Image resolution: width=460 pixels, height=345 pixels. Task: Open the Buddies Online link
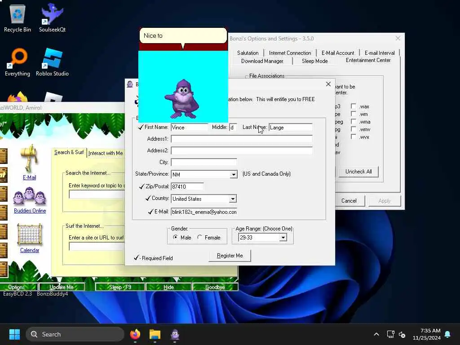[x=30, y=211]
